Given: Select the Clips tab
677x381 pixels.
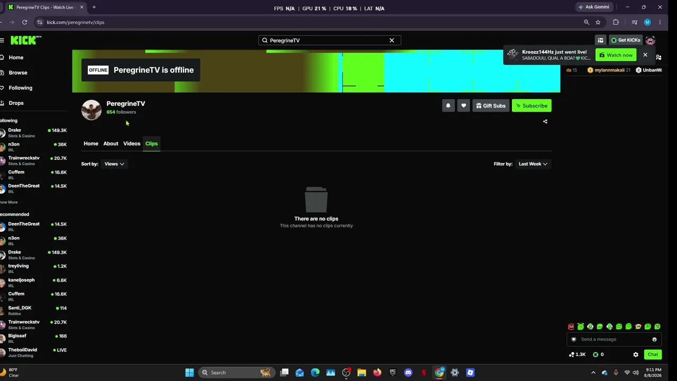Looking at the screenshot, I should click(151, 143).
